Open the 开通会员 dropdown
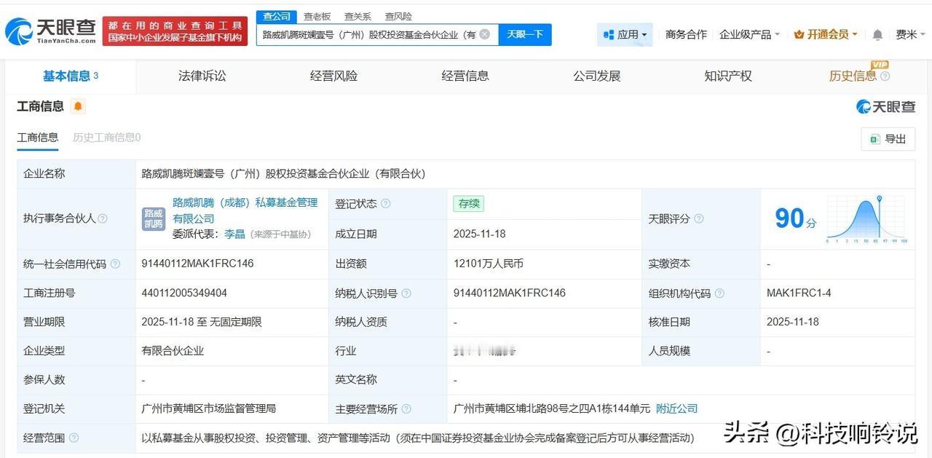932x458 pixels. point(826,34)
